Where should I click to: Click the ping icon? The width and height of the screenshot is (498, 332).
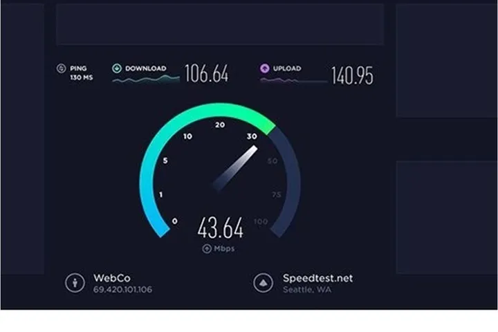(x=61, y=68)
